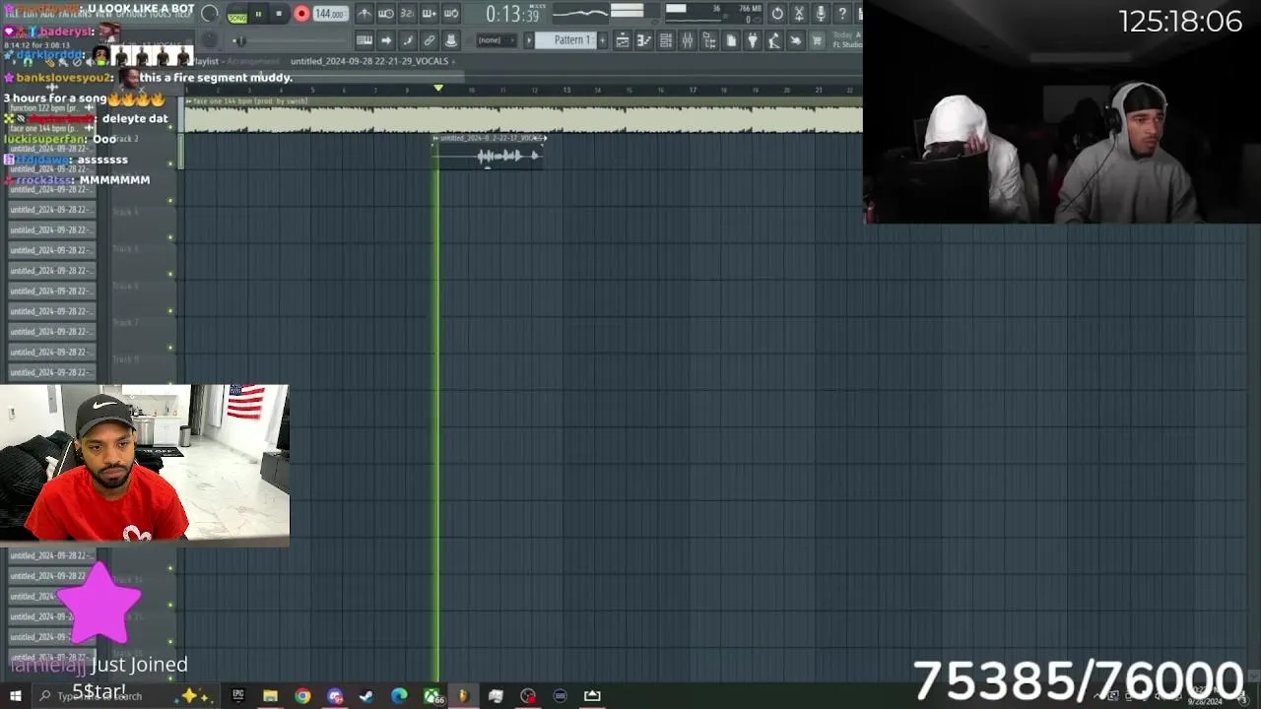Select the vocal audio clip on track 2

point(489,152)
